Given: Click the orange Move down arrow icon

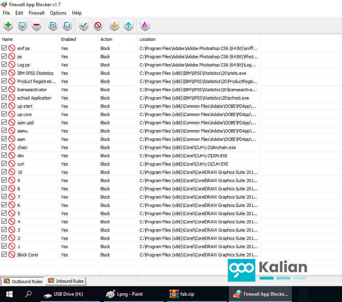Looking at the screenshot, I should point(114,26).
